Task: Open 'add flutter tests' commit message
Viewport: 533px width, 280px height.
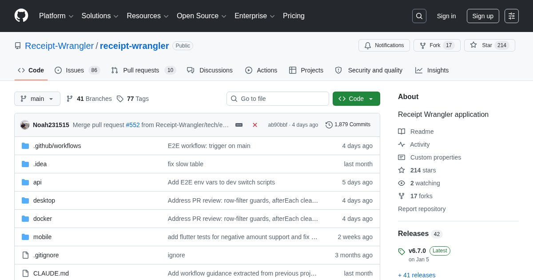Action: click(243, 237)
